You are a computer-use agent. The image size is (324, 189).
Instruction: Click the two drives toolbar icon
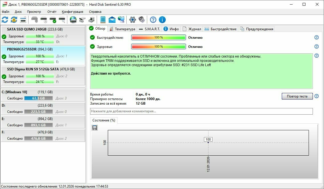click(82, 20)
